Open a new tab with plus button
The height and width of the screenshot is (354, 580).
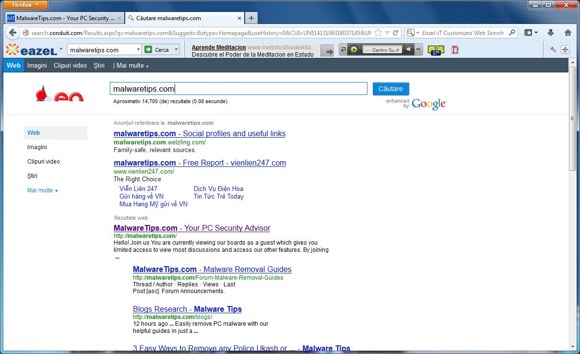click(x=251, y=18)
